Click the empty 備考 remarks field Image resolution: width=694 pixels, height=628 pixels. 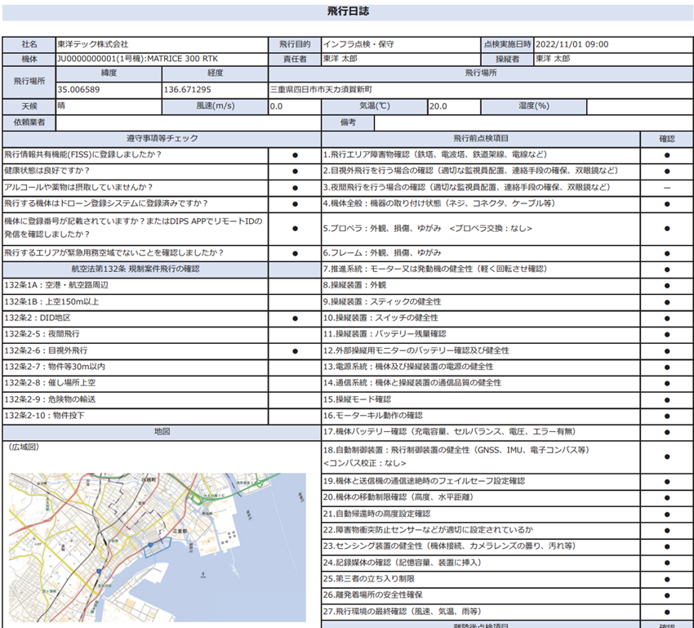533,122
